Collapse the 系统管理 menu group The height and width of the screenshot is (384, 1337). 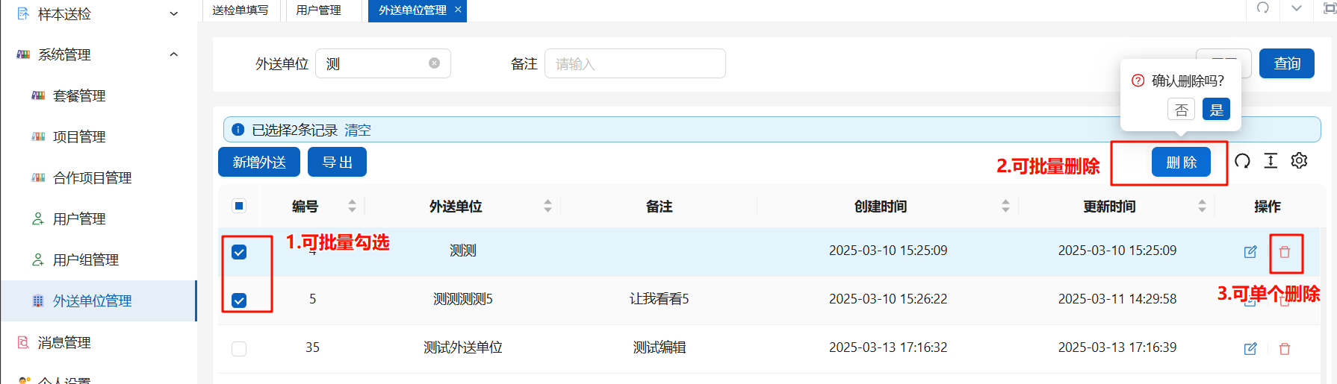(x=174, y=54)
